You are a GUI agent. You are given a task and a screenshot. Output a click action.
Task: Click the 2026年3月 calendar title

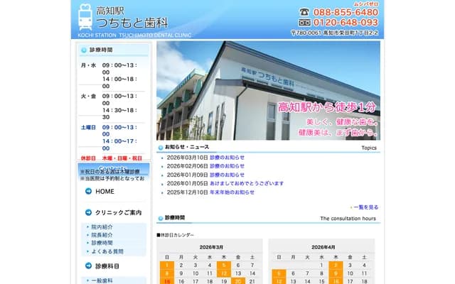click(211, 247)
